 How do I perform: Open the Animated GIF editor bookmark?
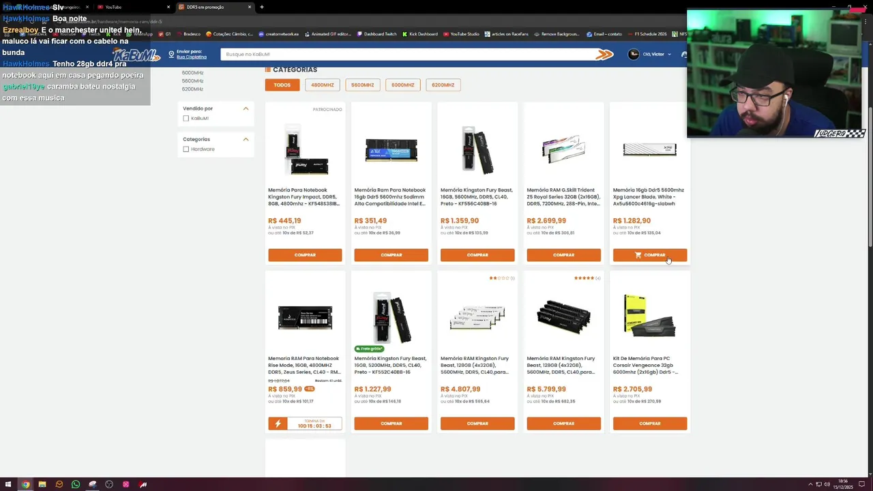(x=327, y=34)
